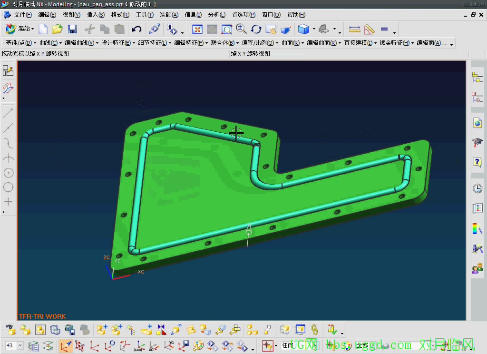This screenshot has width=487, height=354.
Task: Select the circle with center point tool
Action: click(x=9, y=173)
